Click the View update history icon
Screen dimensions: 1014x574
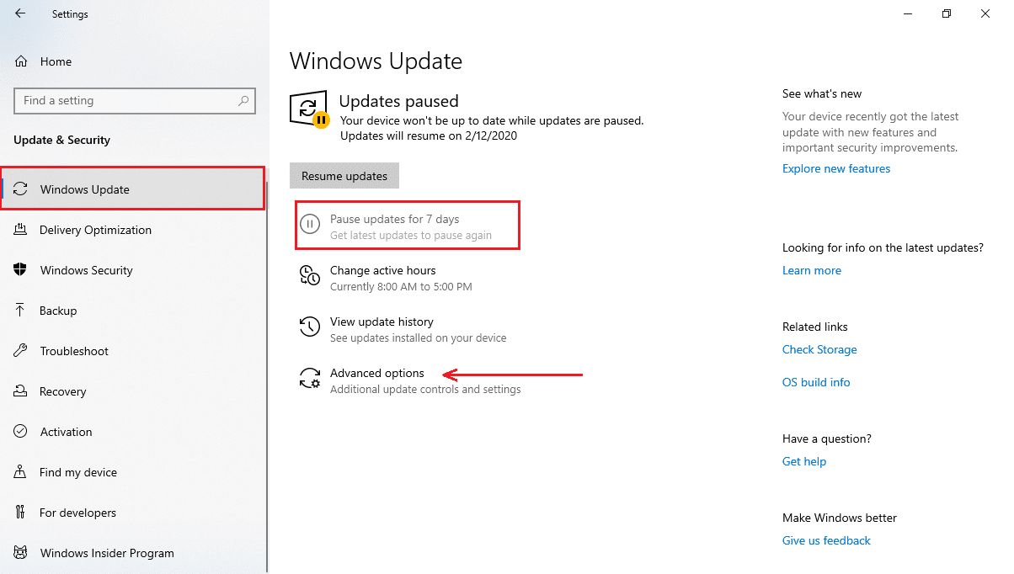[x=310, y=327]
